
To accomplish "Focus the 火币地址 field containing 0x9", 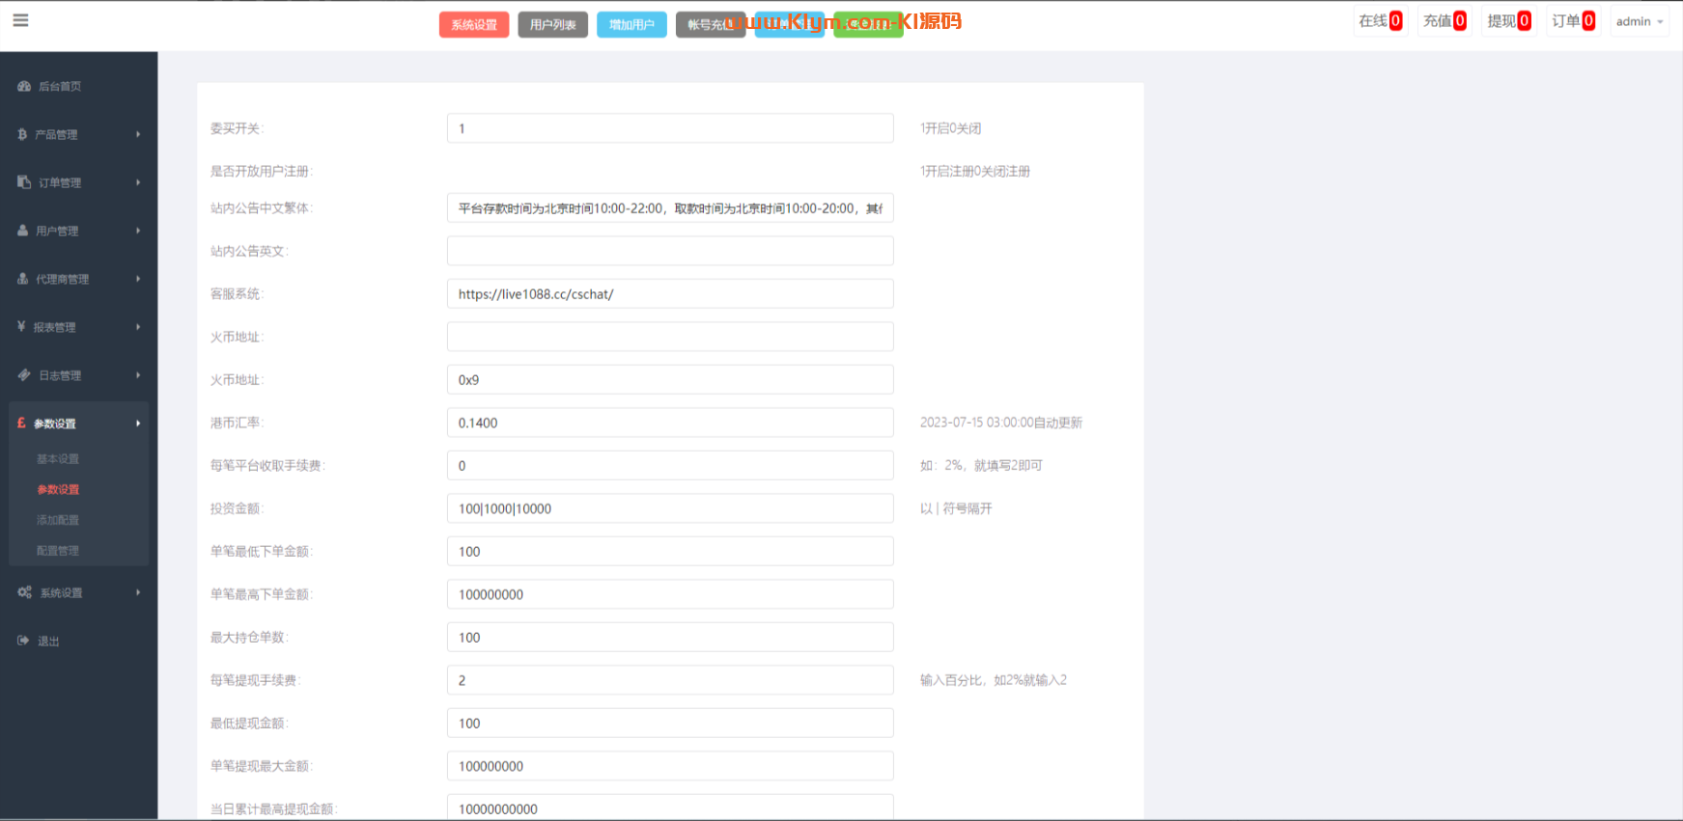I will tap(670, 380).
